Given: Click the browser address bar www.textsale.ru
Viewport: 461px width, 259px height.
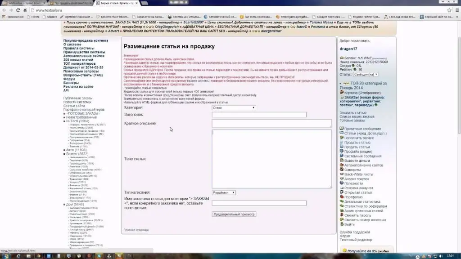Looking at the screenshot, I should tap(238, 10).
